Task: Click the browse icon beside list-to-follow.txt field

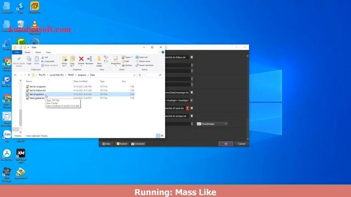Action: [x=191, y=57]
